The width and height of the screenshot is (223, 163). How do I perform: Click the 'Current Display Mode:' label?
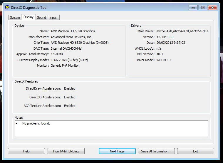[33, 60]
